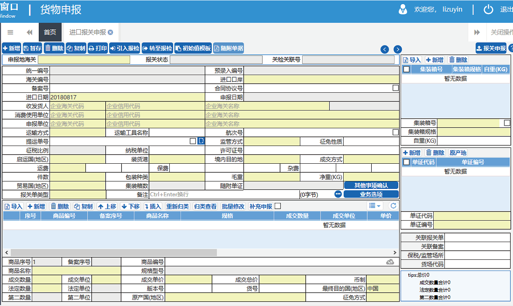Click the 引入报检 button
The height and width of the screenshot is (306, 513).
click(x=125, y=48)
